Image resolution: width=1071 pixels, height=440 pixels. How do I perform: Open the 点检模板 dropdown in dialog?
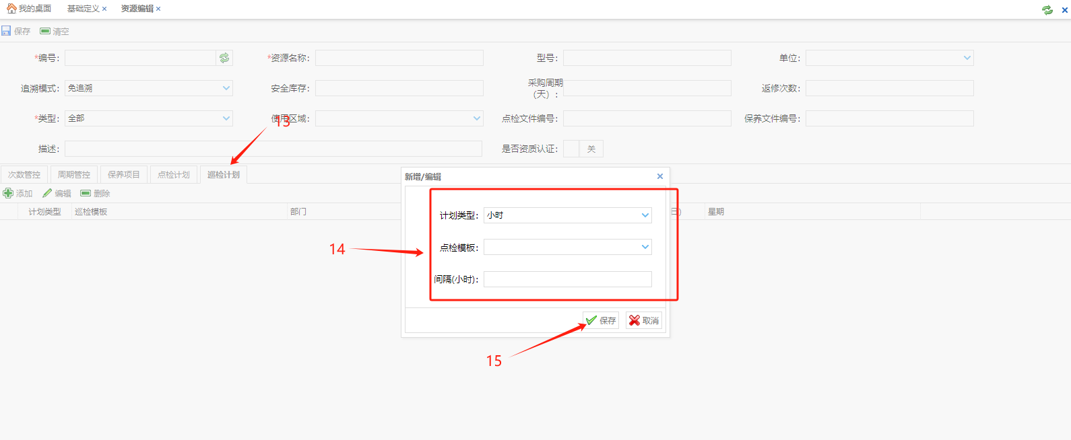pos(645,247)
